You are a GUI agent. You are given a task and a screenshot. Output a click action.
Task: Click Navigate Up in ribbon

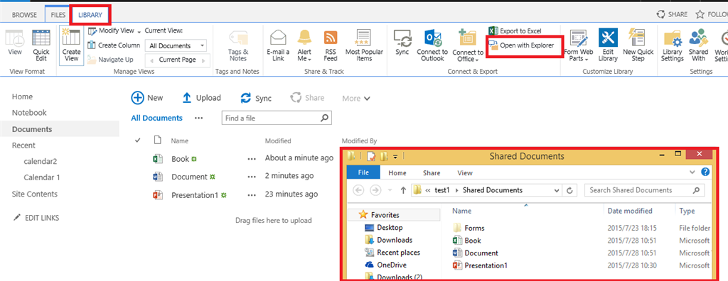110,60
